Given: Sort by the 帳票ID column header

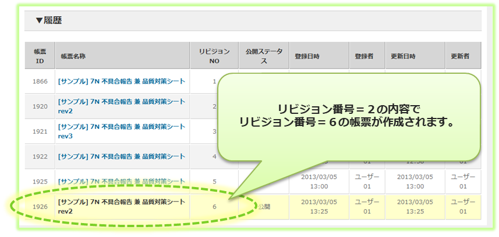Looking at the screenshot, I should (40, 56).
